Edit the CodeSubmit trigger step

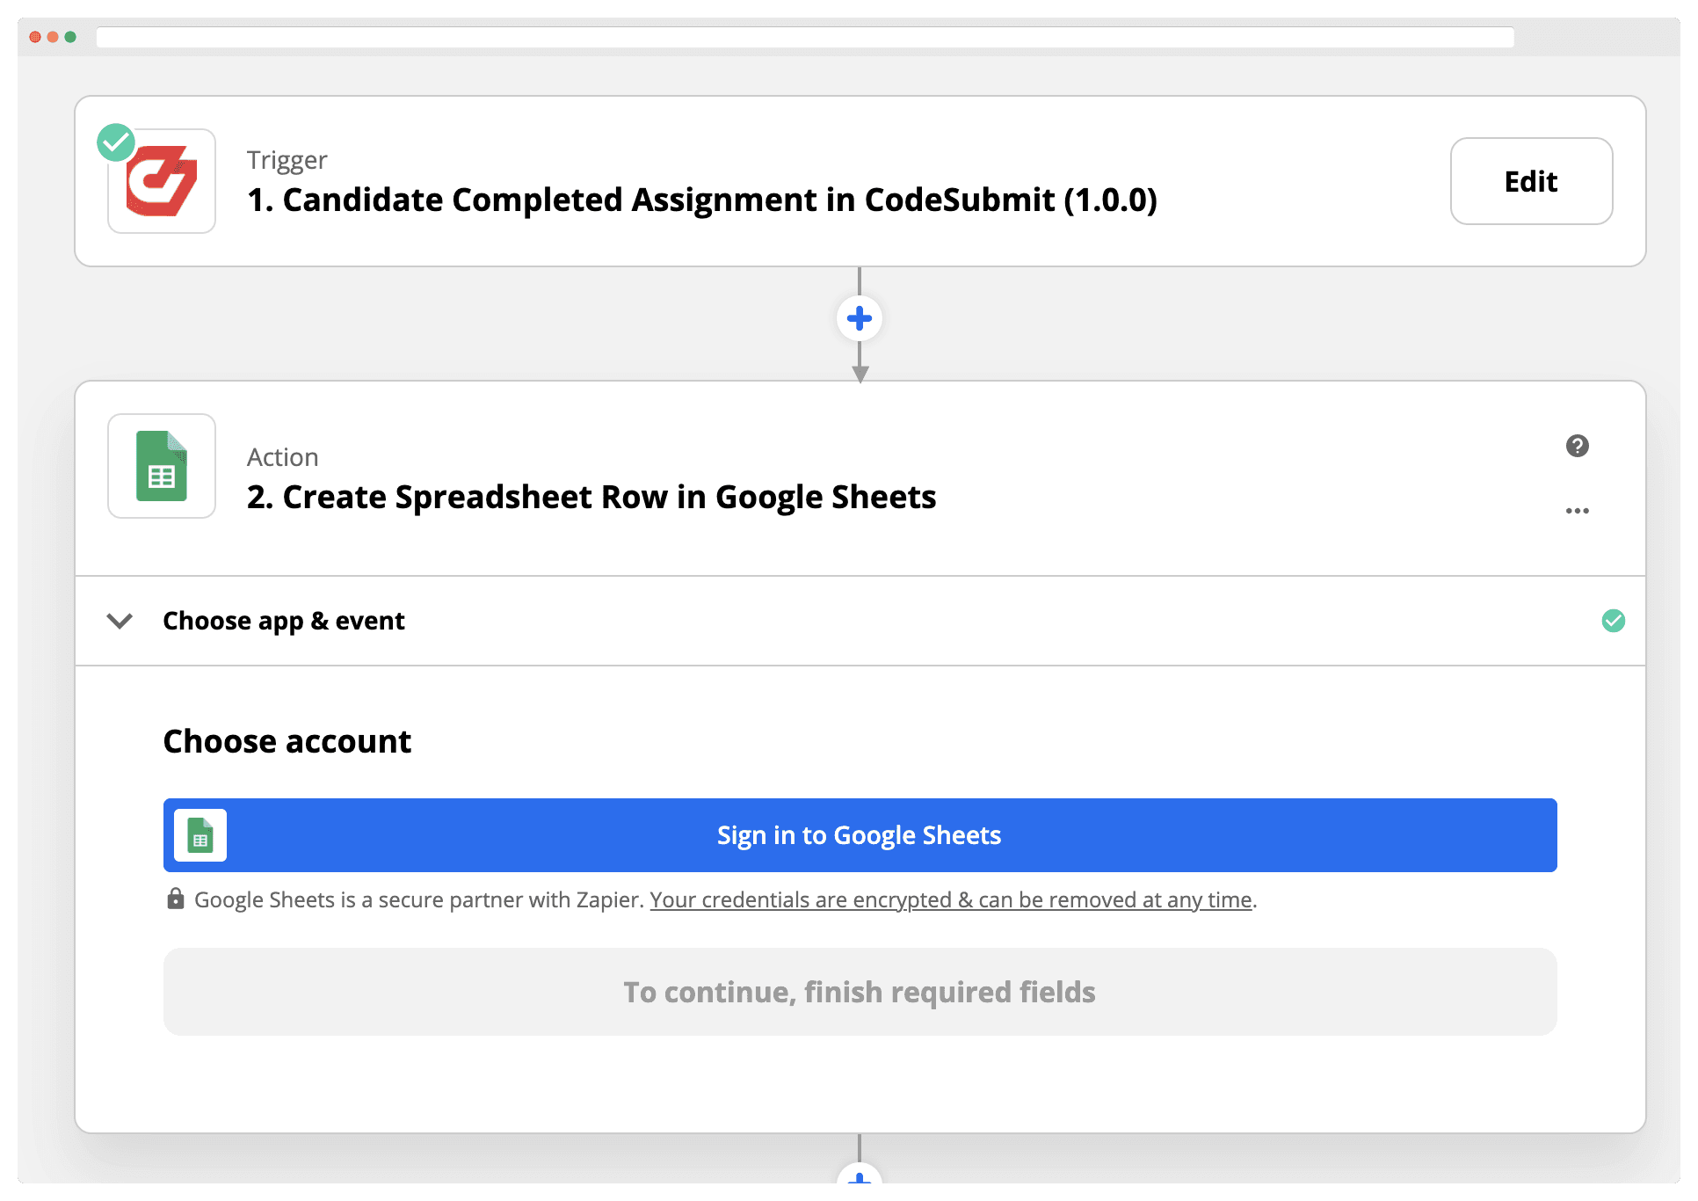pyautogui.click(x=1532, y=181)
